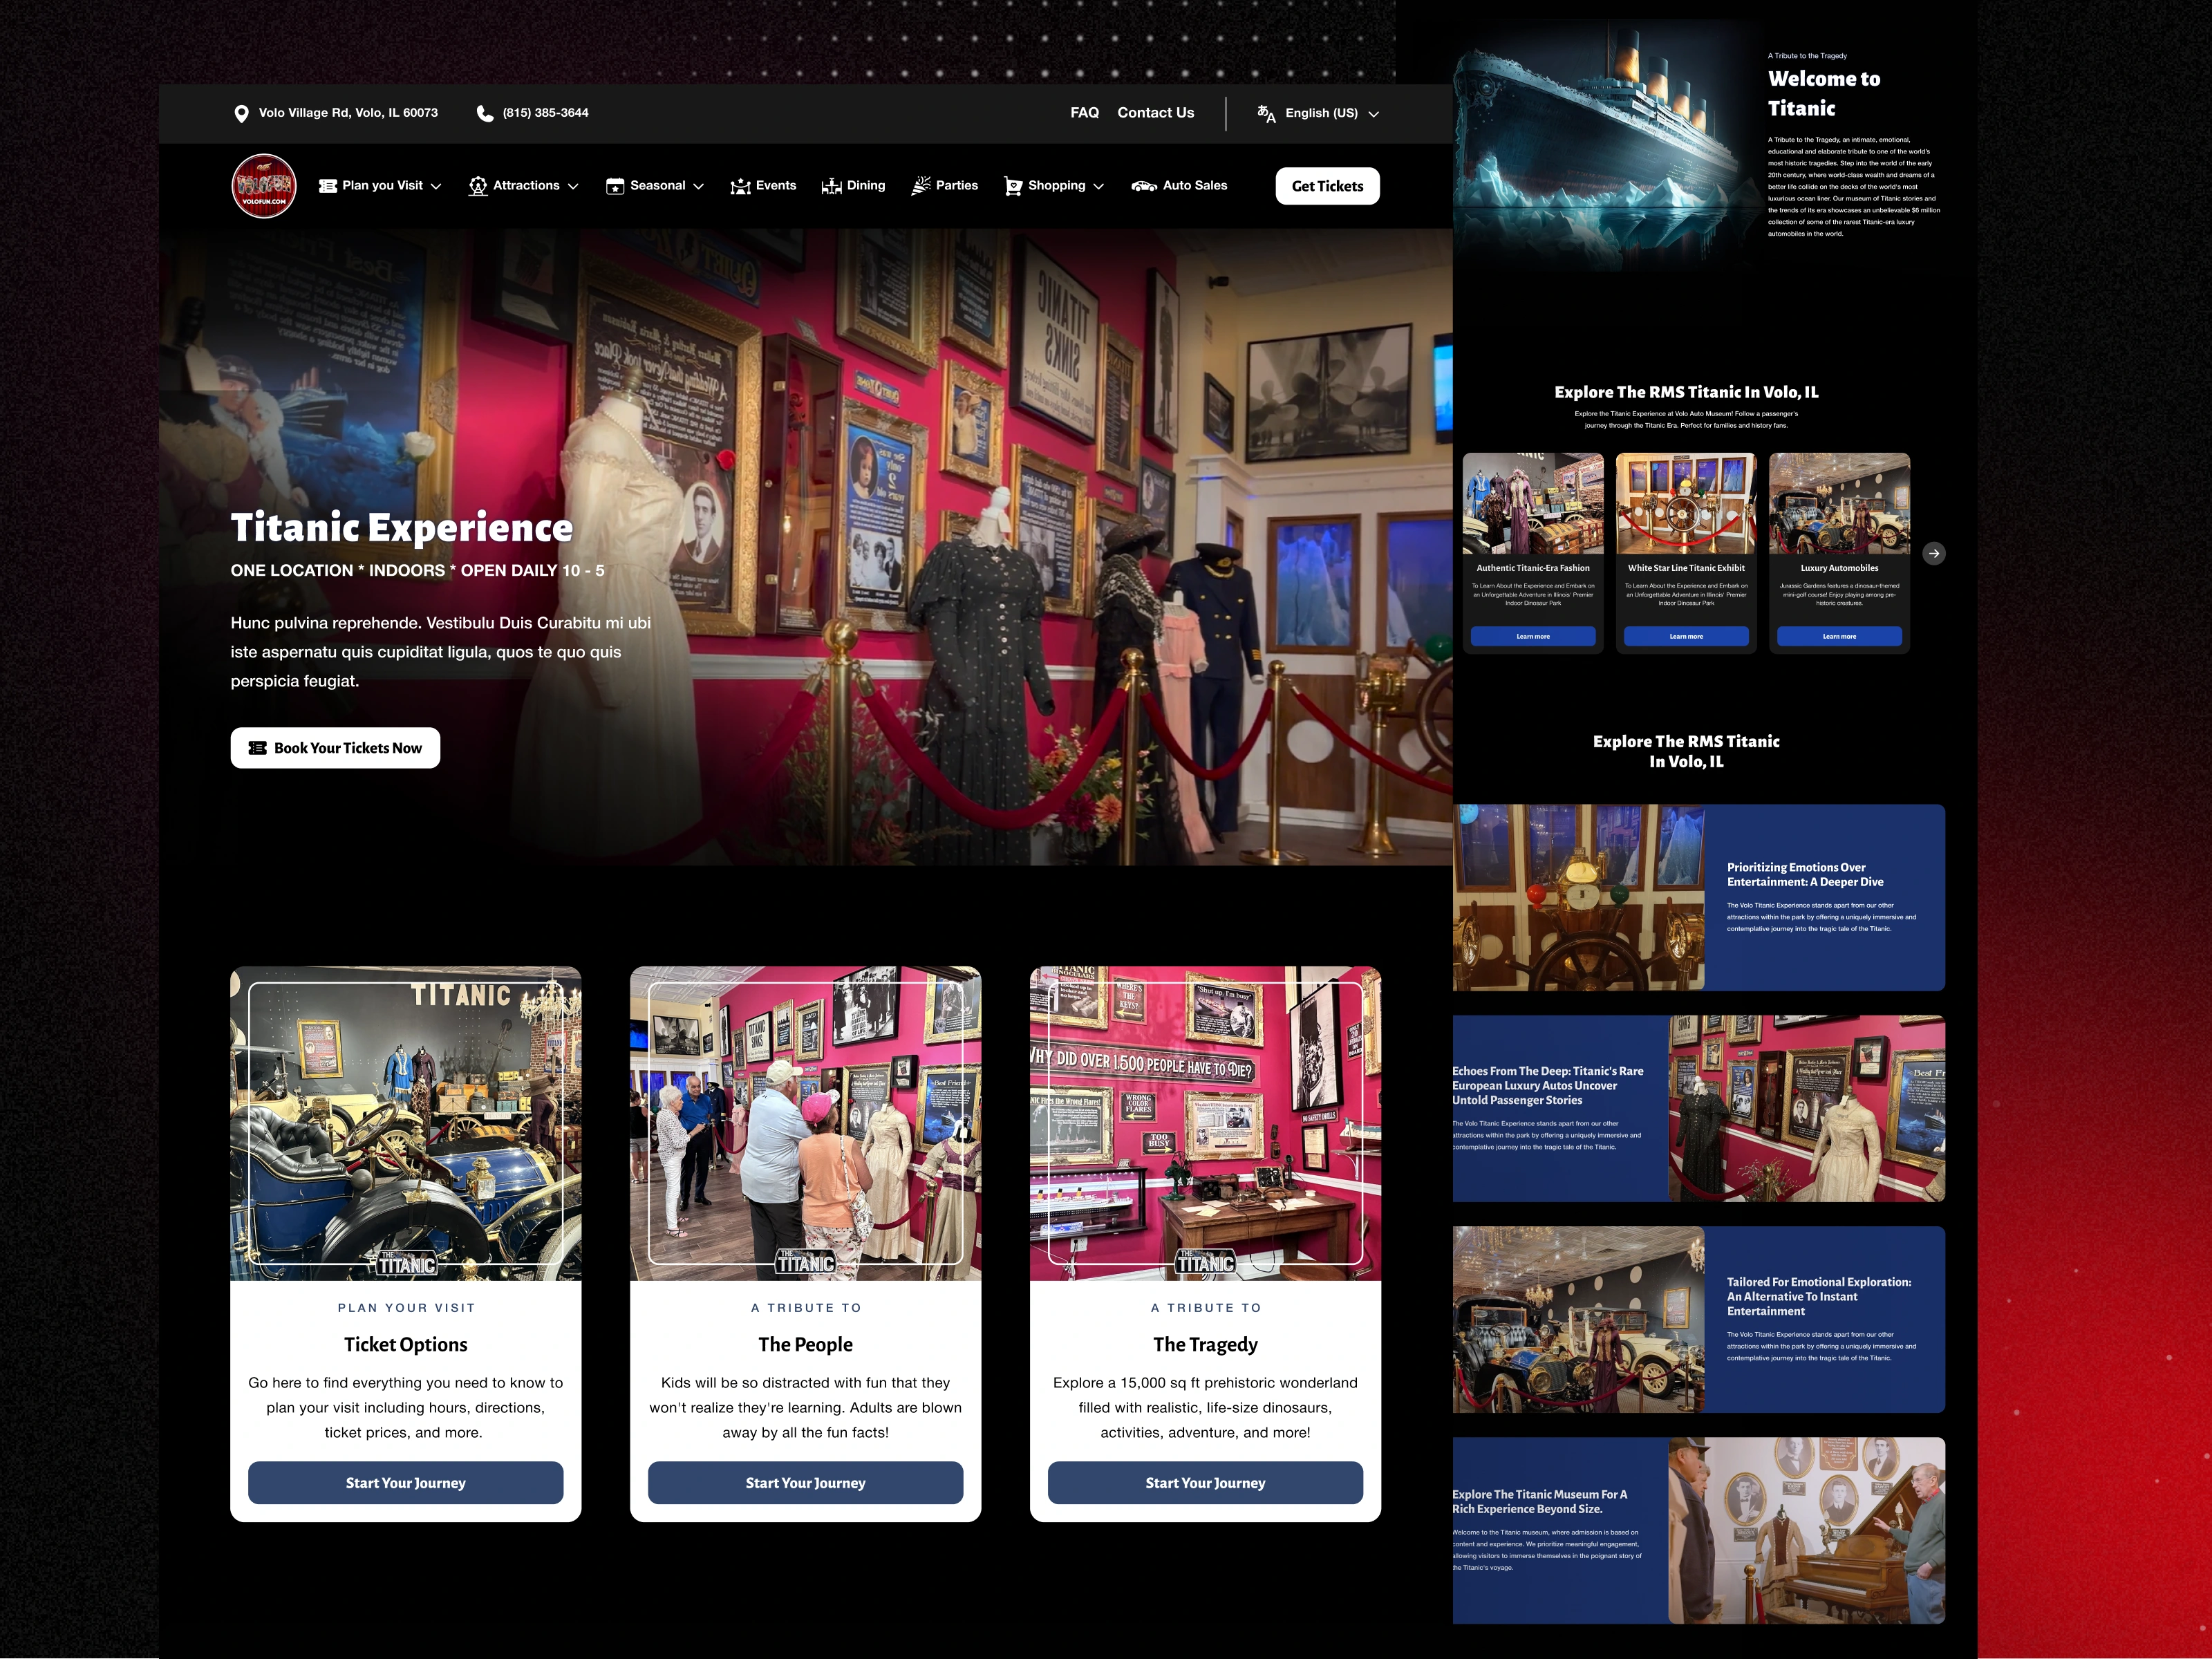The image size is (2212, 1659).
Task: Open White Star Line Titanic Exhibit image
Action: click(1686, 503)
